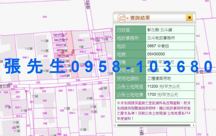Click the 72號 address label
The width and height of the screenshot is (216, 136).
pyautogui.click(x=35, y=96)
